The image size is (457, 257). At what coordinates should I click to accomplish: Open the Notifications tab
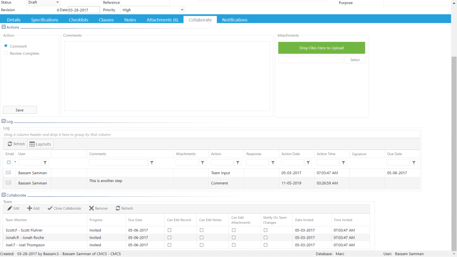pos(235,20)
